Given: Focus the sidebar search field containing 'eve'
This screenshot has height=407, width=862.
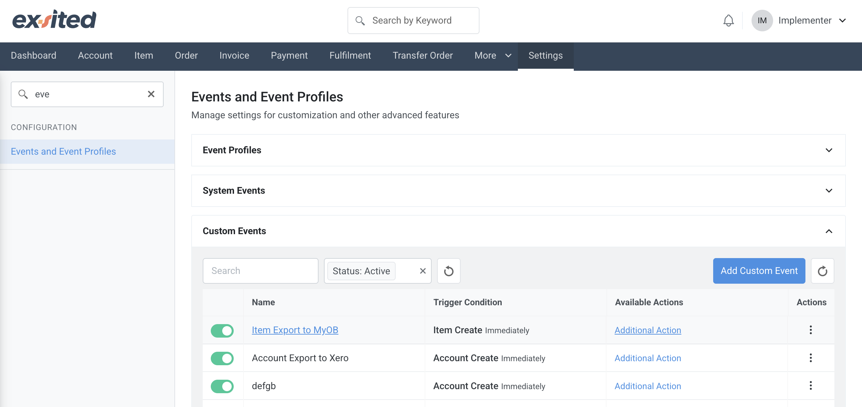Looking at the screenshot, I should click(x=87, y=94).
